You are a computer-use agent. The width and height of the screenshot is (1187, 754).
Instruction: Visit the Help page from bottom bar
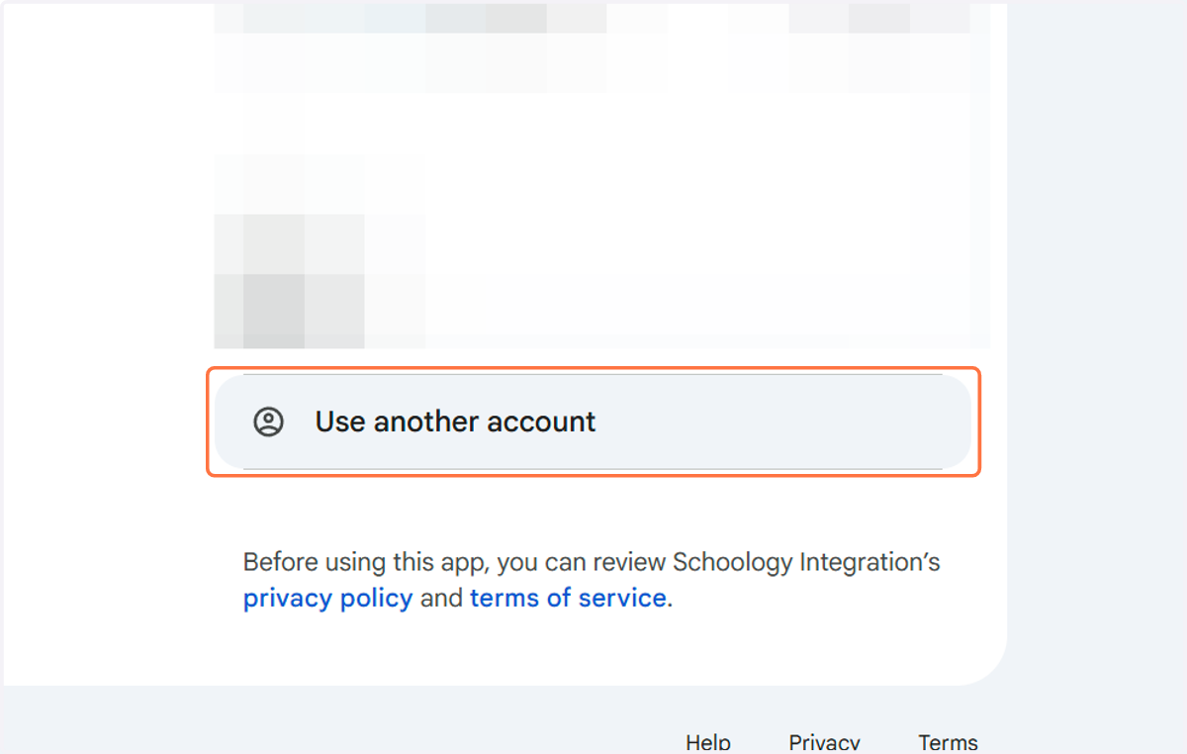click(708, 742)
